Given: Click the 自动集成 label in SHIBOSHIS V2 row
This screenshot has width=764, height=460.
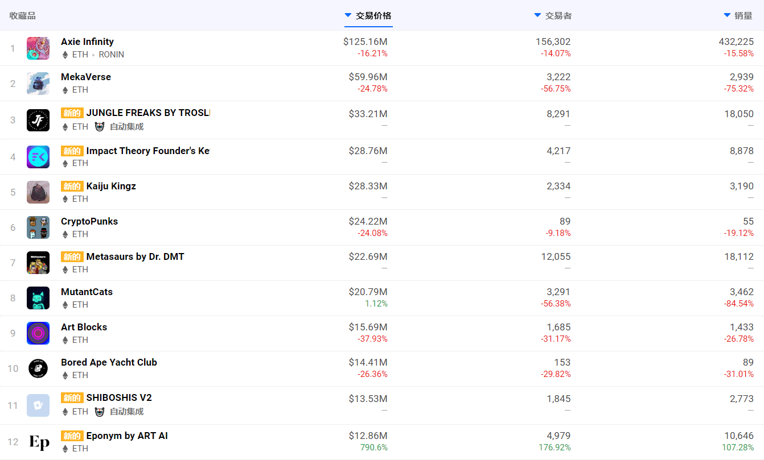Looking at the screenshot, I should (126, 412).
